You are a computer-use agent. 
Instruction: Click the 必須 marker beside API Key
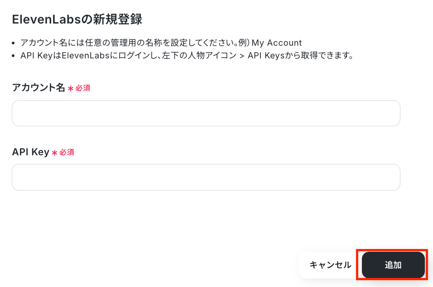(x=67, y=153)
